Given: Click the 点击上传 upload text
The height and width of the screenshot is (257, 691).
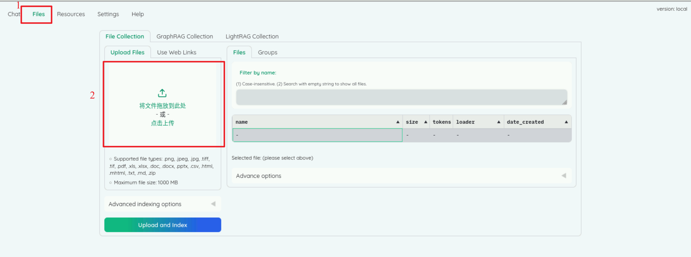Looking at the screenshot, I should 163,123.
